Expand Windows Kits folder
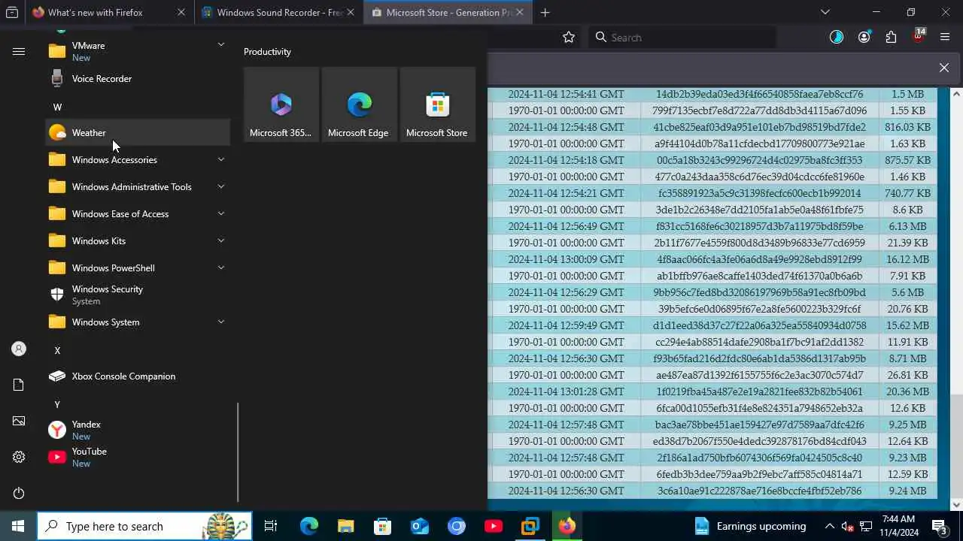The width and height of the screenshot is (963, 541). [x=138, y=241]
